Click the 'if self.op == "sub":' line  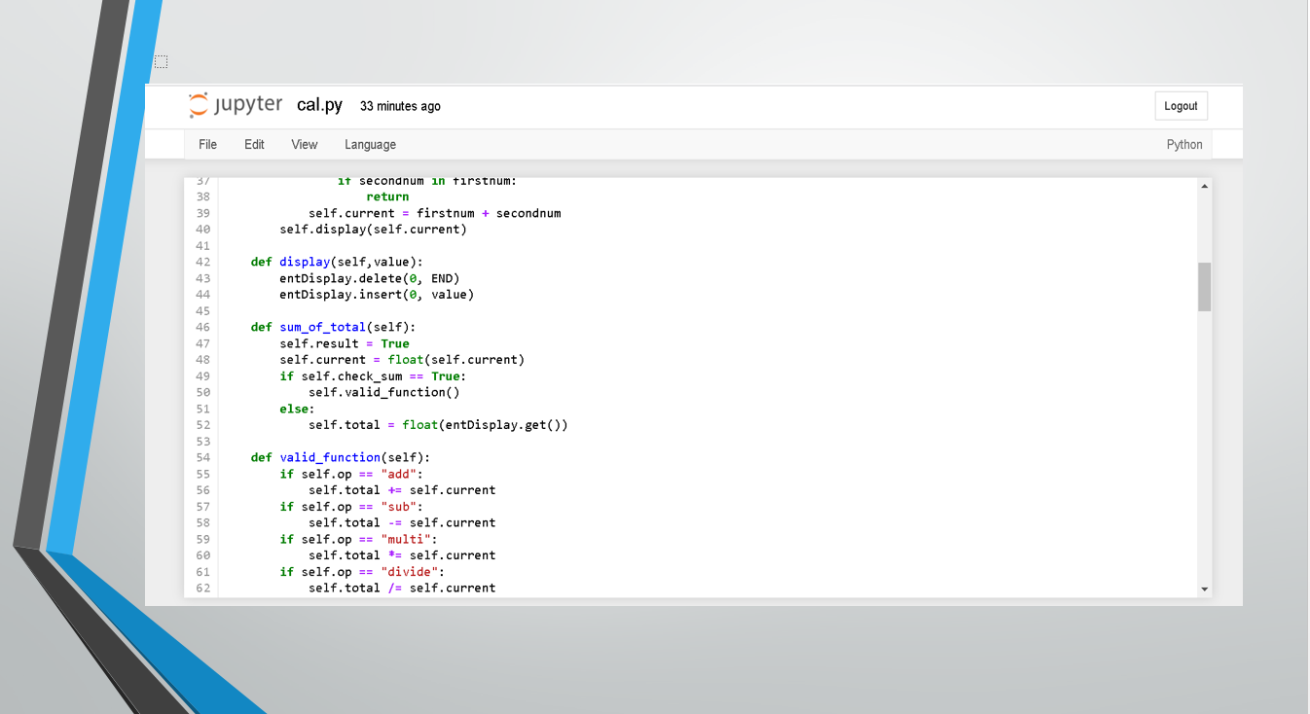point(351,506)
